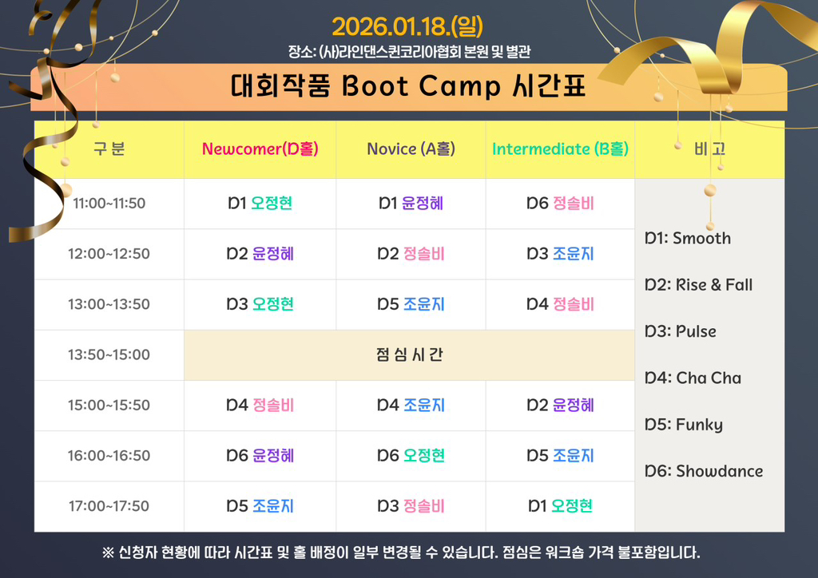Click the footer notice about schedule changes
Screen dimensions: 818x578
pyautogui.click(x=401, y=552)
